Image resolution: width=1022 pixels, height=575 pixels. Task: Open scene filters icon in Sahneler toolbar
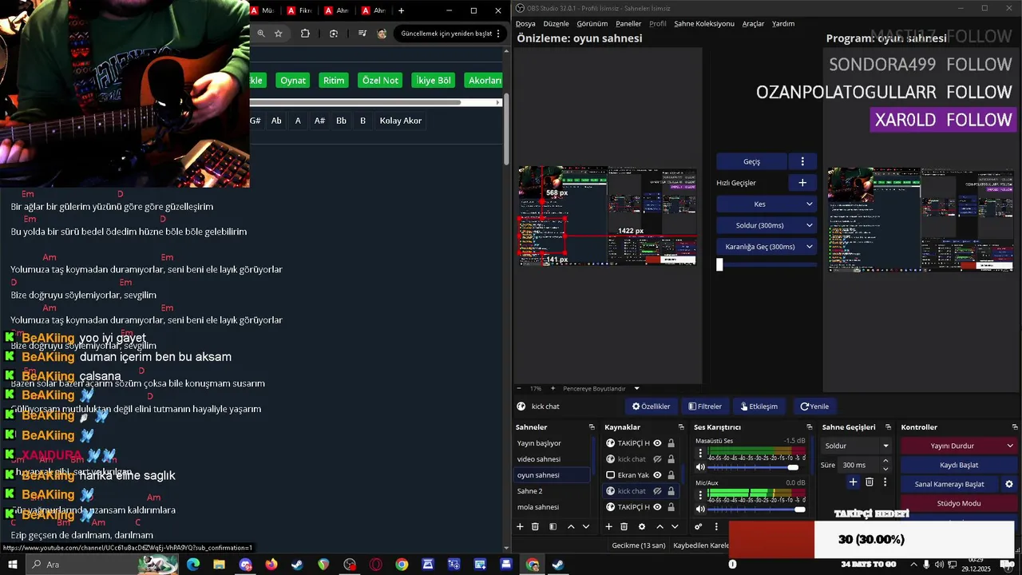(x=553, y=526)
